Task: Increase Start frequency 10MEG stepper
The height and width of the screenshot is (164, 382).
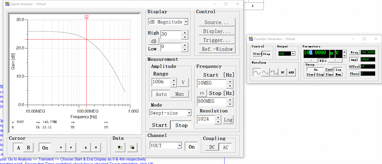Action: pos(230,81)
